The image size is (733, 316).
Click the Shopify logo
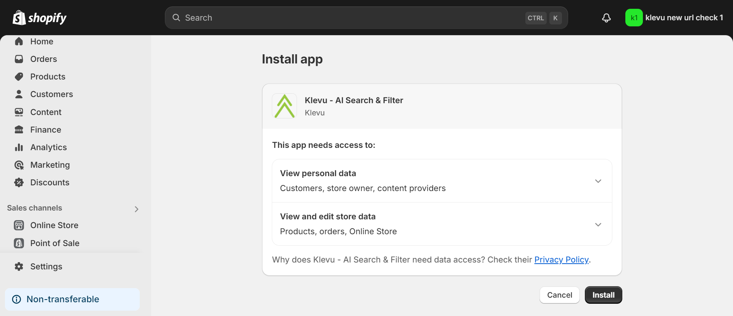pos(40,18)
